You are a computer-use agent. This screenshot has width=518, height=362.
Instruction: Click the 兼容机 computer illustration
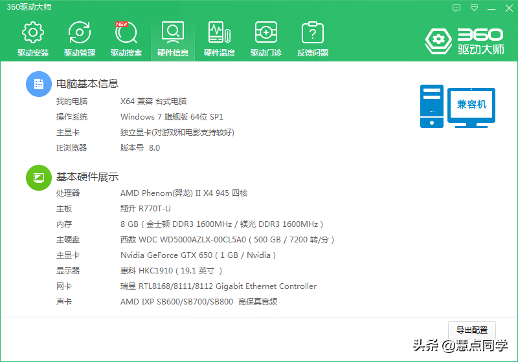click(458, 106)
